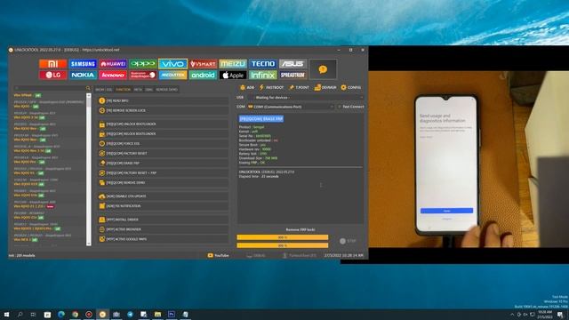This screenshot has height=320, width=569.
Task: Click the upper orange progress bar
Action: tap(283, 237)
